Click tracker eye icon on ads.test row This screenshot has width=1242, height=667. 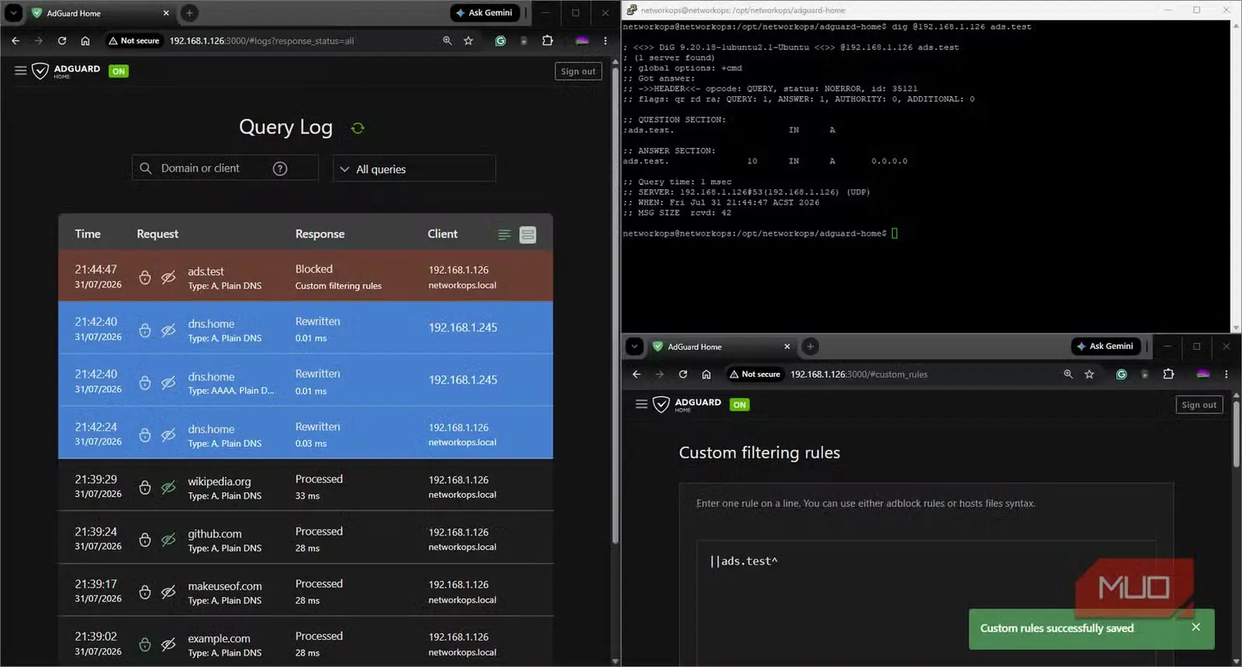pyautogui.click(x=168, y=277)
